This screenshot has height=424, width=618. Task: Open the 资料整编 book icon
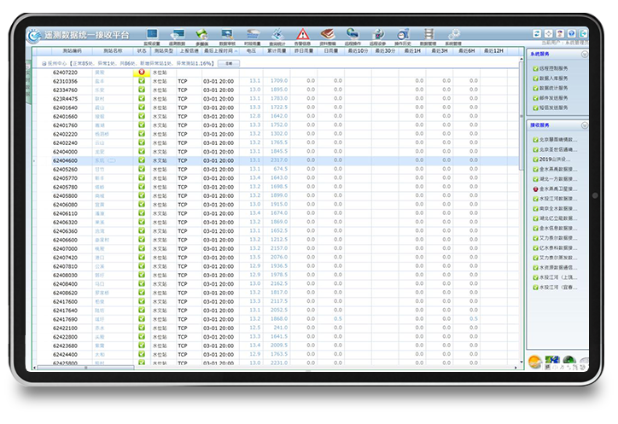(327, 34)
